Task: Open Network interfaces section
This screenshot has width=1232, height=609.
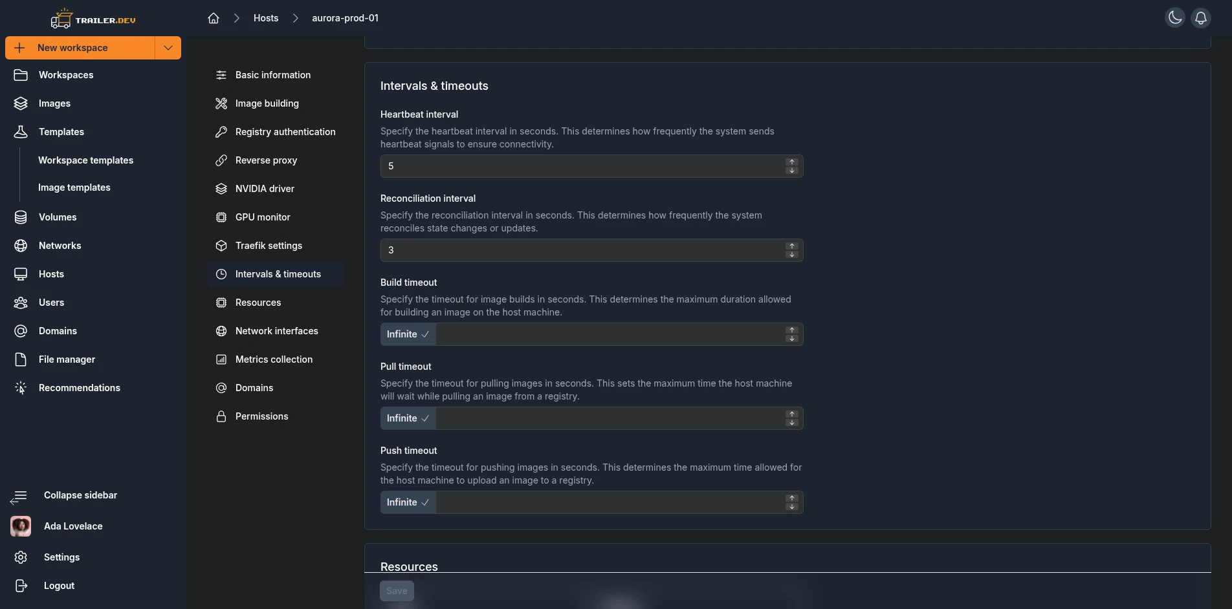Action: pyautogui.click(x=276, y=331)
